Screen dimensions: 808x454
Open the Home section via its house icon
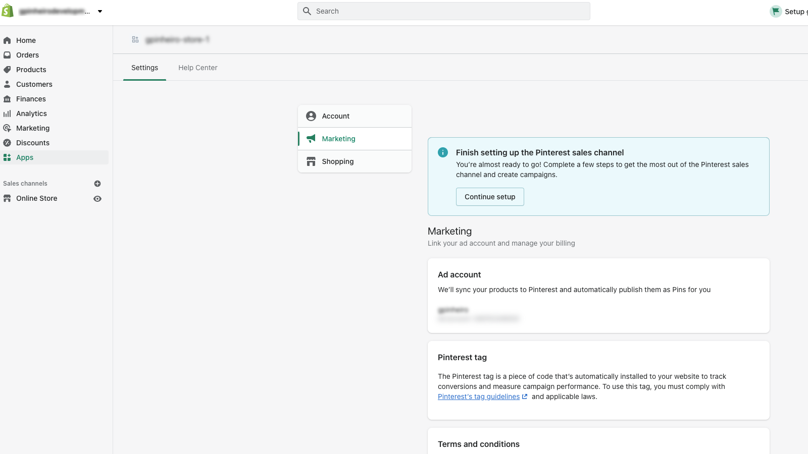click(x=8, y=40)
